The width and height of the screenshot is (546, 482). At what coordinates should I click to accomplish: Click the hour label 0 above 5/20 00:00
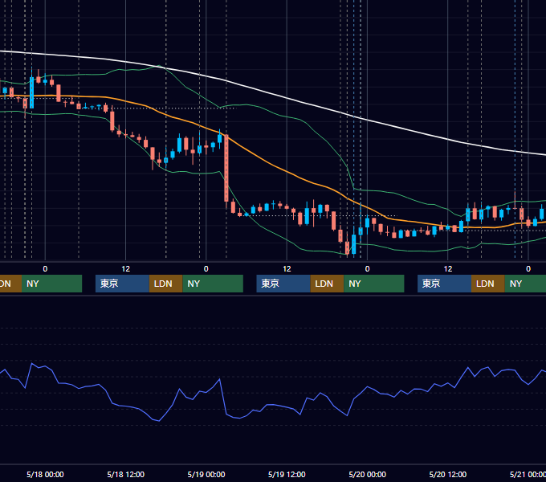tap(367, 269)
